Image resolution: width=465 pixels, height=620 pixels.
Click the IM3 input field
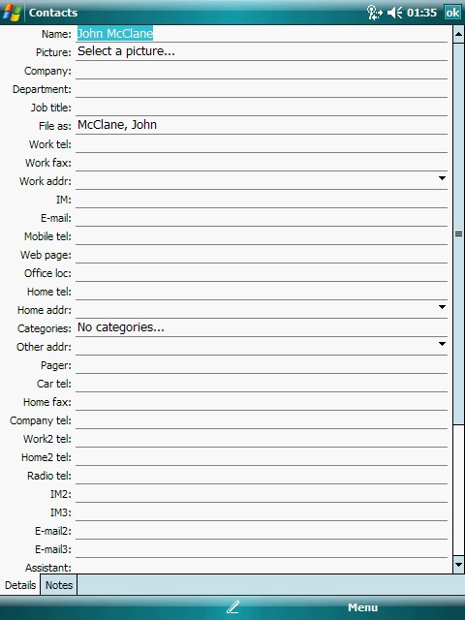tap(262, 511)
